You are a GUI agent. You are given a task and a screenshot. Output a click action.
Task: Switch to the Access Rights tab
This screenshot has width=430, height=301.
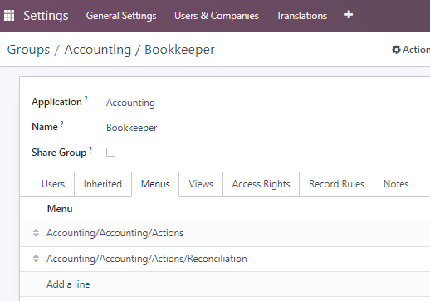click(261, 184)
